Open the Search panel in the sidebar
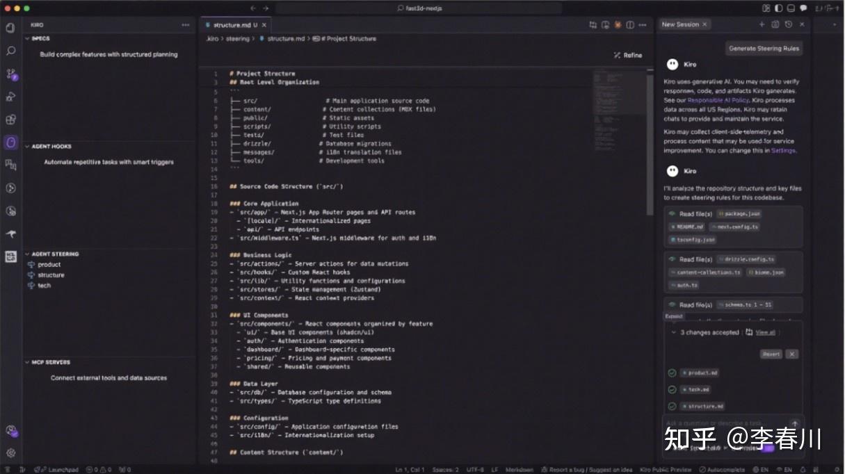Screen dimensions: 845x474 [x=10, y=50]
